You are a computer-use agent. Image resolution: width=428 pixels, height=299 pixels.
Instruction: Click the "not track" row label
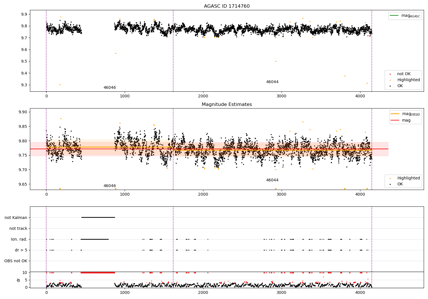18,228
